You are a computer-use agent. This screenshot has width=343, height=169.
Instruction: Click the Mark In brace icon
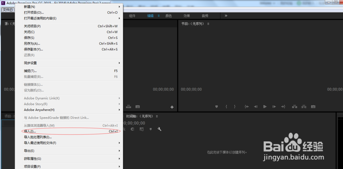point(226,107)
